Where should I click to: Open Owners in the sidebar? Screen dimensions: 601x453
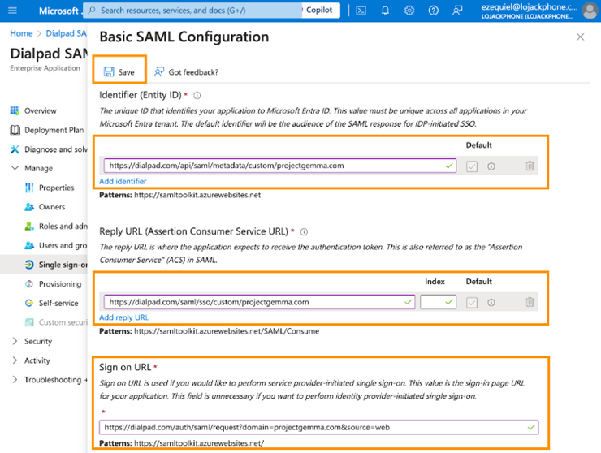pos(52,207)
